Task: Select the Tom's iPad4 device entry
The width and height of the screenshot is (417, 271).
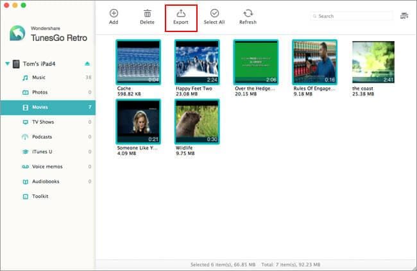Action: click(x=39, y=64)
